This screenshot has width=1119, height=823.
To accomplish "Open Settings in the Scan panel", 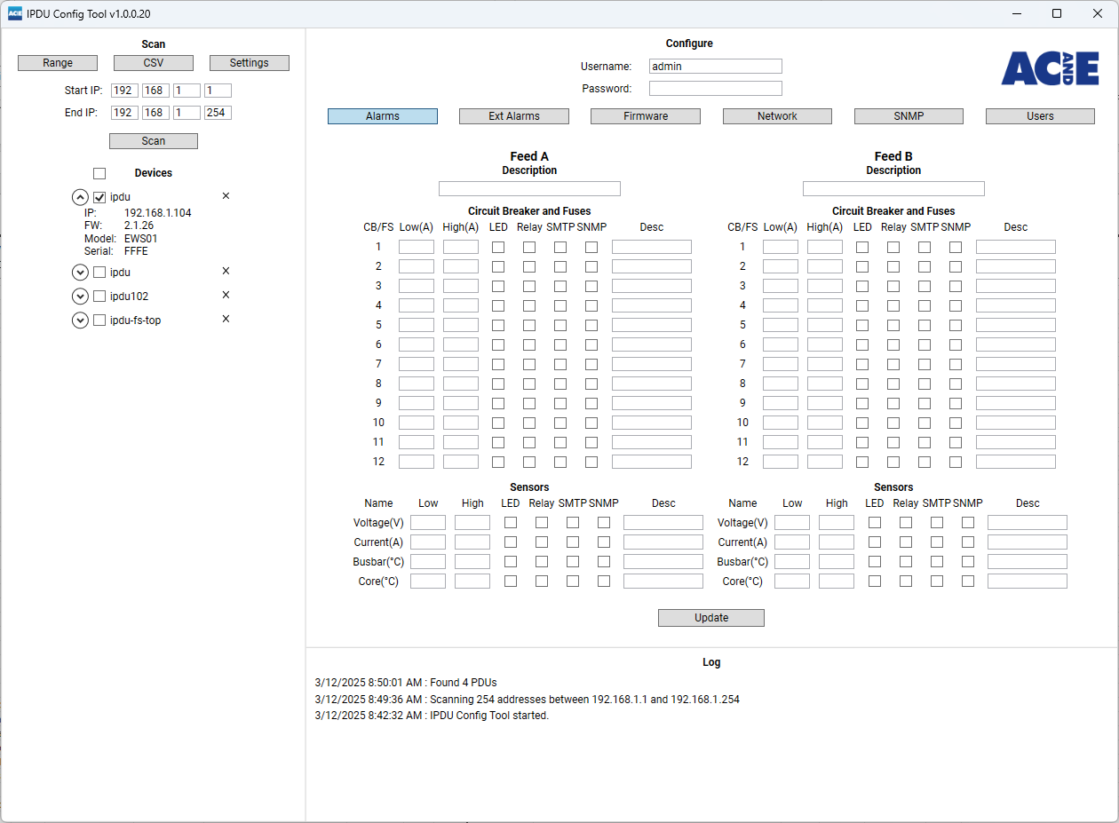I will click(249, 63).
